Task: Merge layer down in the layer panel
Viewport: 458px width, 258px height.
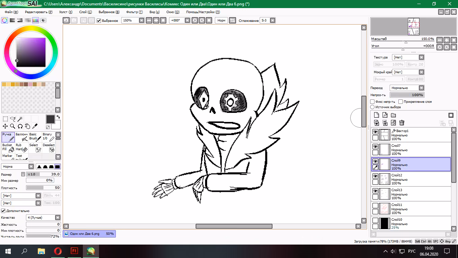Action: [385, 123]
